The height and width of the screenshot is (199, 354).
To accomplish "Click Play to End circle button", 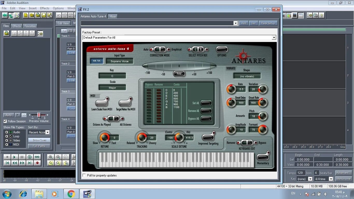I will tap(30, 157).
